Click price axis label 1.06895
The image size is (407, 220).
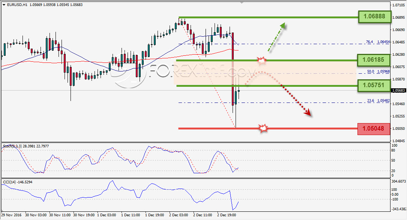tap(399, 18)
